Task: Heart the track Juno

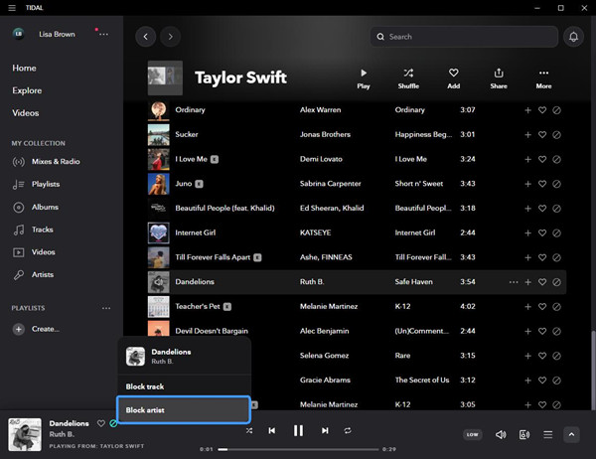Action: (x=542, y=184)
